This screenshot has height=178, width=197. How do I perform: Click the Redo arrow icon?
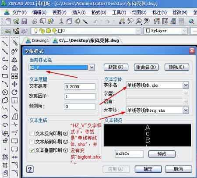(x=108, y=21)
